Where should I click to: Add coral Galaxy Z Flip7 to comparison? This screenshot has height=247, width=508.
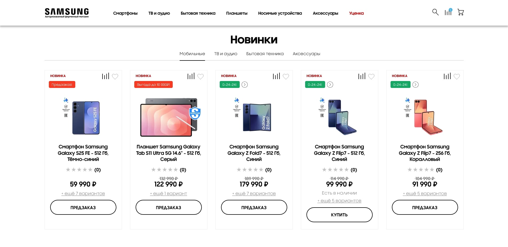tap(447, 76)
